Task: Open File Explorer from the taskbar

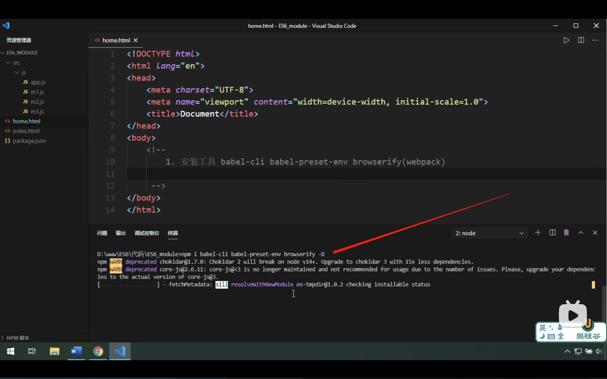Action: point(54,351)
